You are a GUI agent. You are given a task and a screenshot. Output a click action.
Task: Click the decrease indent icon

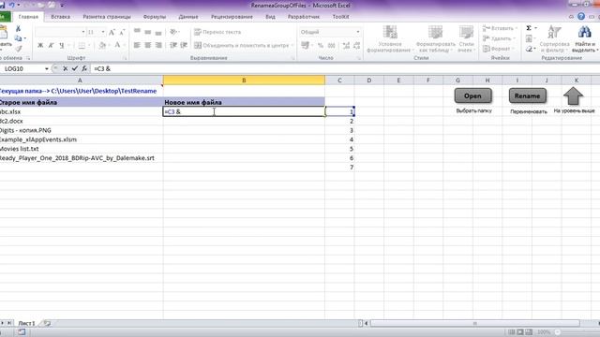pos(173,45)
